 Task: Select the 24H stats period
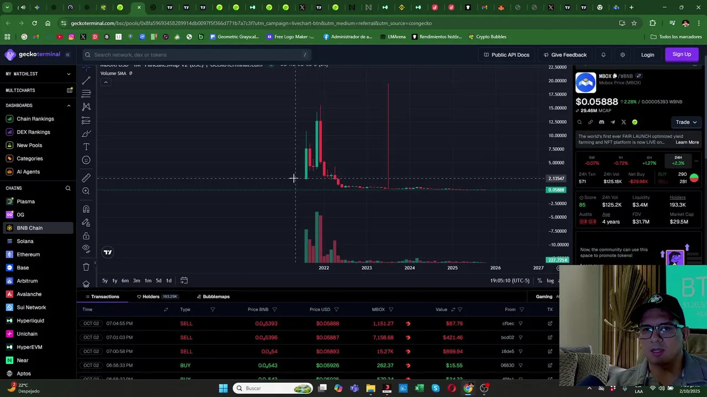(678, 160)
